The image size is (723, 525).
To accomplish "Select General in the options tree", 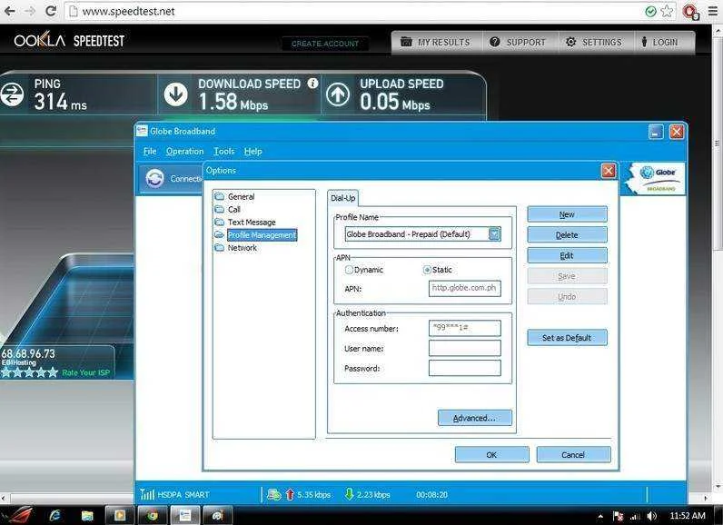I will coord(242,197).
